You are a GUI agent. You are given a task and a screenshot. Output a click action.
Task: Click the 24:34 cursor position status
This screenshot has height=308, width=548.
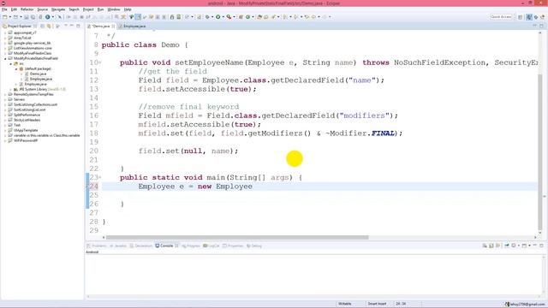[x=401, y=304]
